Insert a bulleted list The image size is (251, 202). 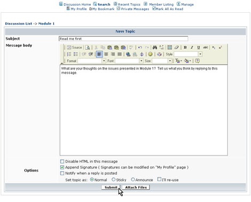tap(76, 54)
